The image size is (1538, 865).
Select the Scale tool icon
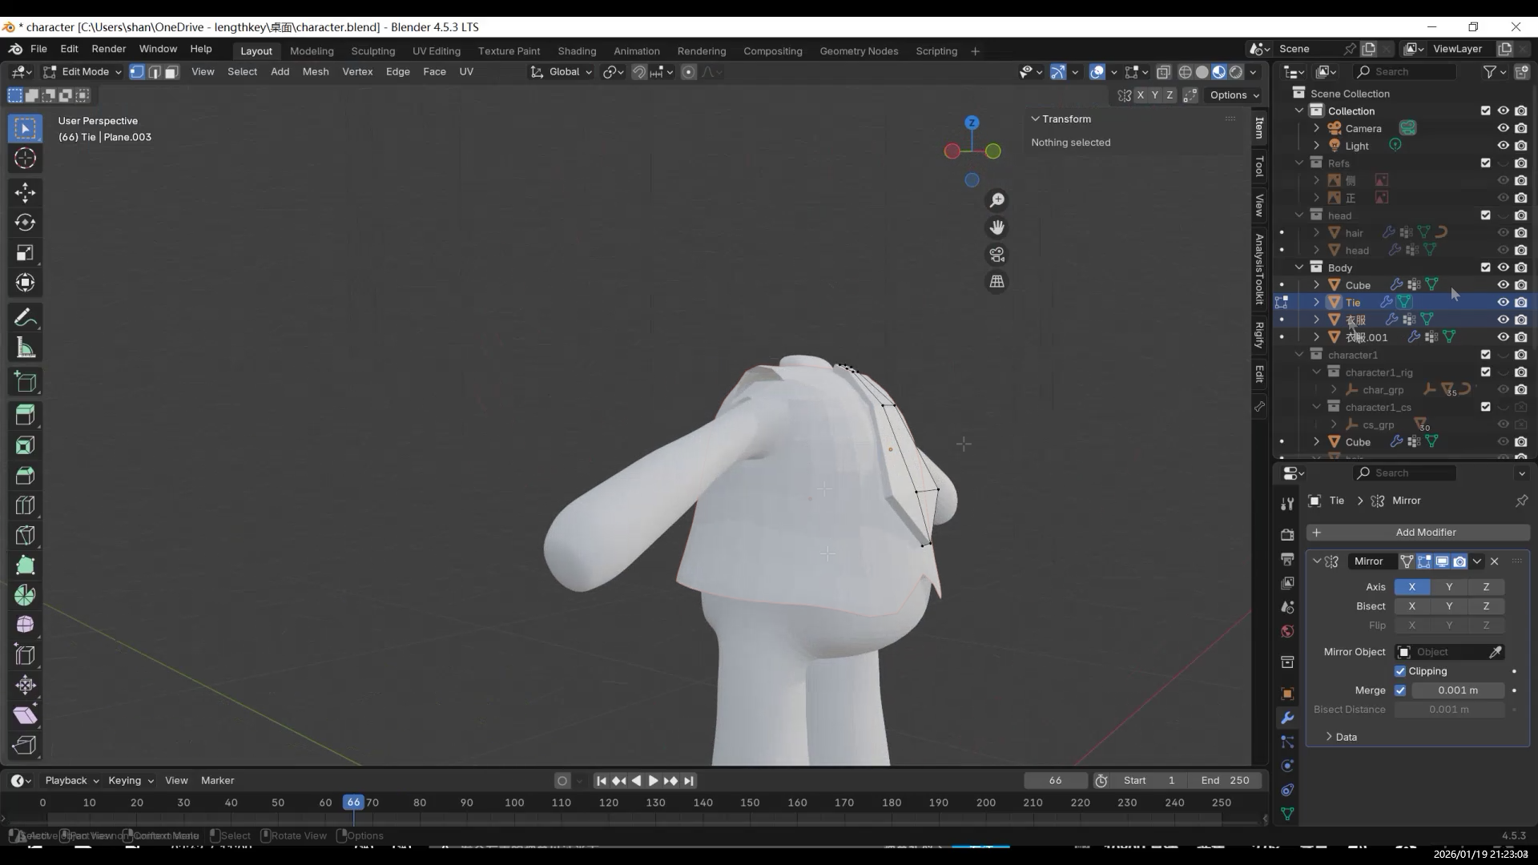click(x=25, y=253)
